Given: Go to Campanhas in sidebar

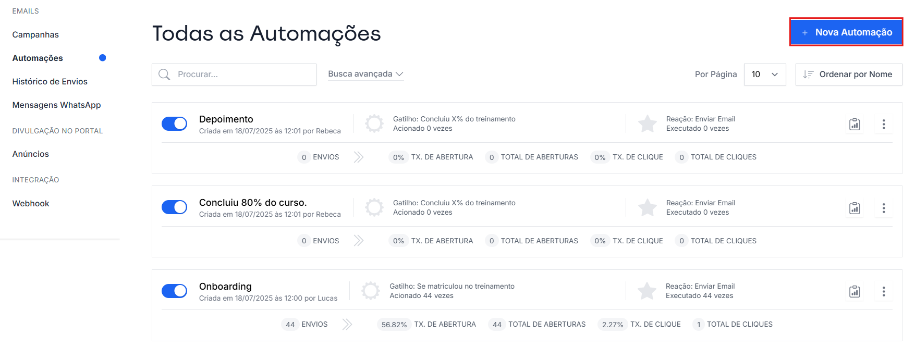Looking at the screenshot, I should 35,35.
